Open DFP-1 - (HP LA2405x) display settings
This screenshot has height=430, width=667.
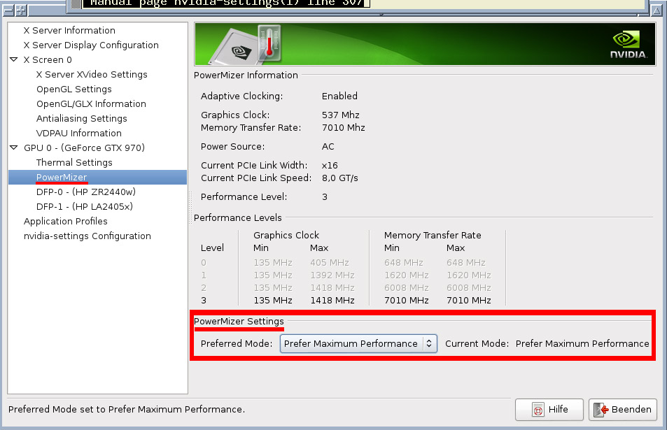point(85,206)
